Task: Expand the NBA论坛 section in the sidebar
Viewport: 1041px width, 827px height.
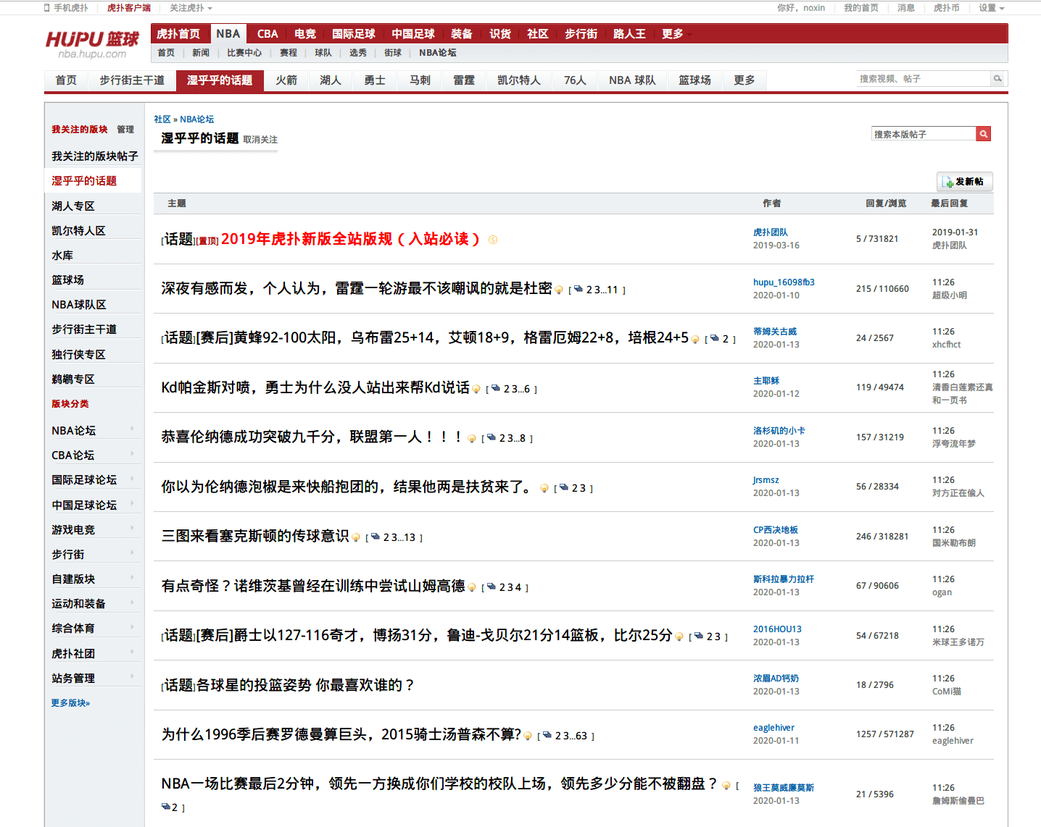Action: [72, 429]
